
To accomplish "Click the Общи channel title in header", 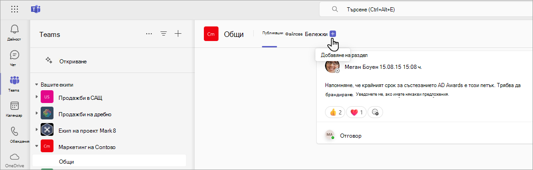I will (x=234, y=34).
